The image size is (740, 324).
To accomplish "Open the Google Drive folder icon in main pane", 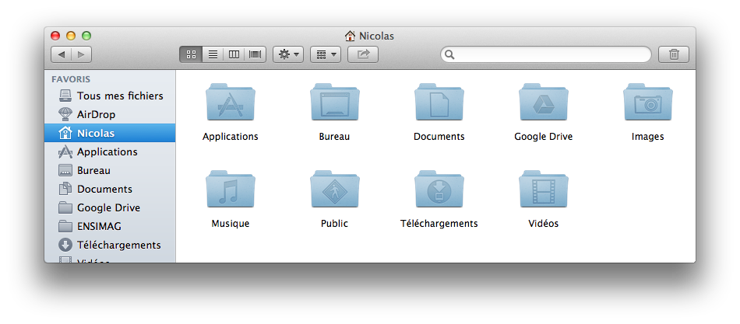I will click(543, 103).
